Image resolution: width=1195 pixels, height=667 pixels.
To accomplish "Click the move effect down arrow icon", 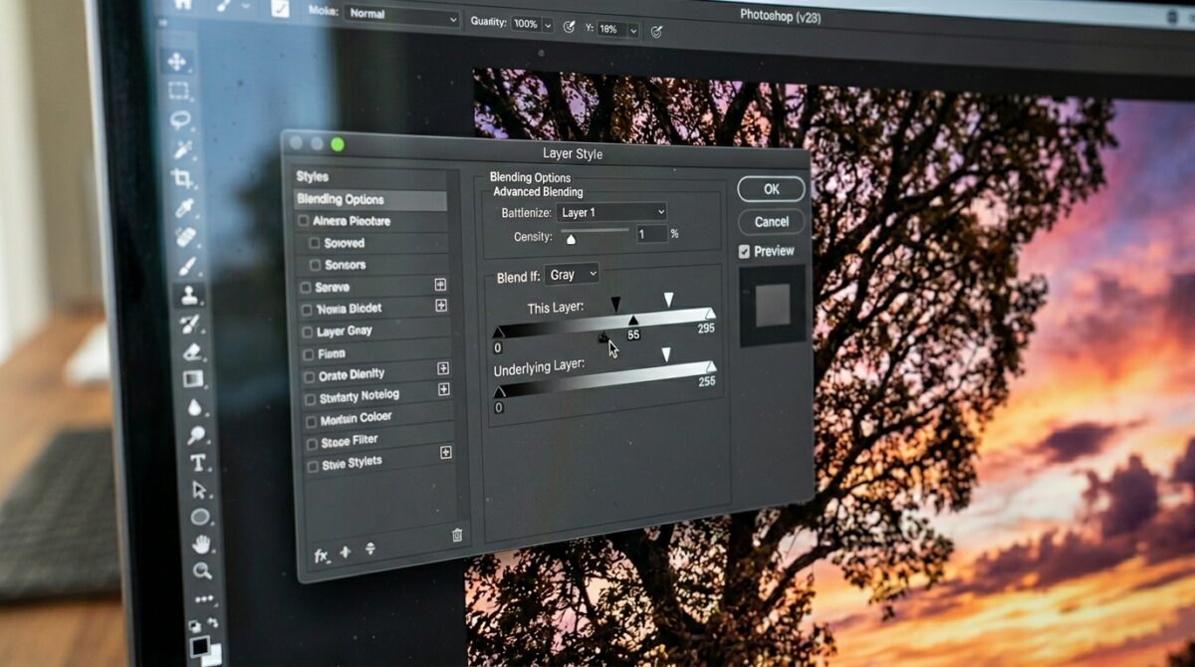I will (x=369, y=550).
